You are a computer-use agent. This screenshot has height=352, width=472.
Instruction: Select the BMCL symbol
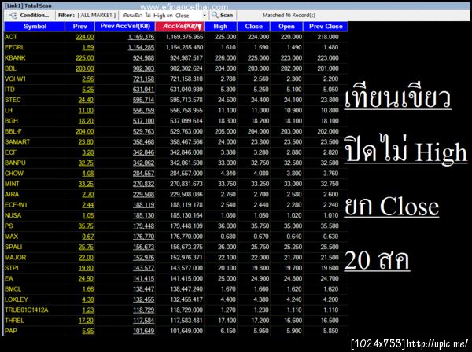pyautogui.click(x=13, y=289)
